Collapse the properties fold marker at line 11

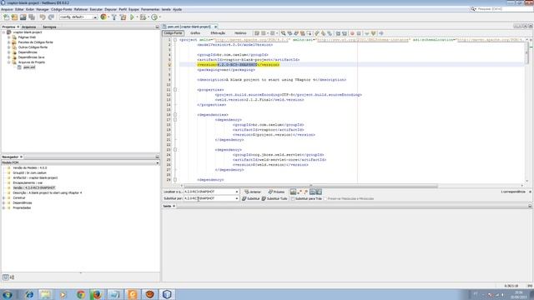tap(175, 90)
